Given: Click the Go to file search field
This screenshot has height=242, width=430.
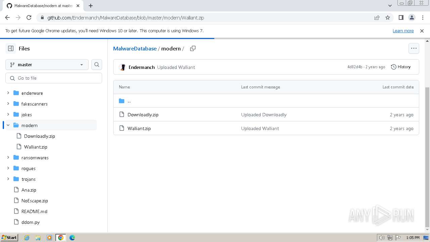Looking at the screenshot, I should tap(54, 78).
